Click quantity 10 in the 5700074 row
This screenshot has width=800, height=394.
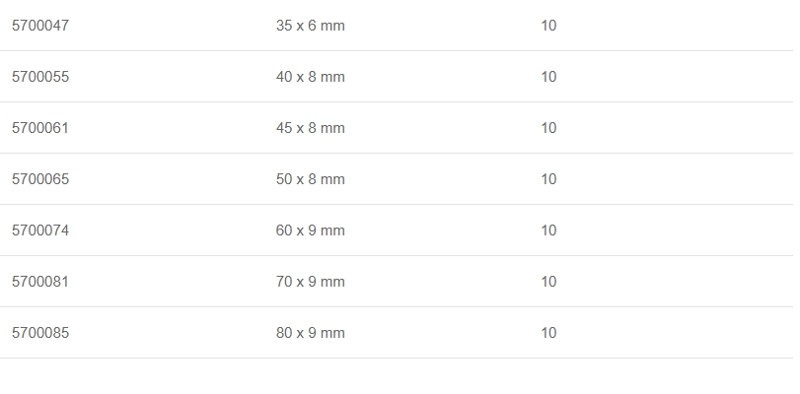(548, 230)
